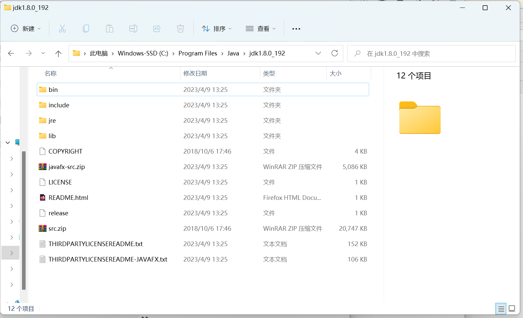Click the include folder icon
The image size is (523, 318).
(43, 105)
